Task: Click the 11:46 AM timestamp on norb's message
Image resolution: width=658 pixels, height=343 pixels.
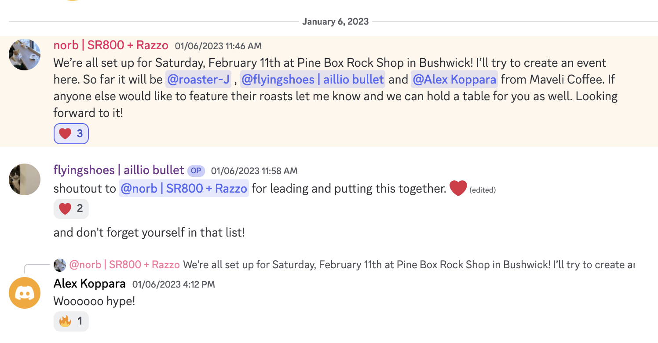Action: pyautogui.click(x=218, y=46)
